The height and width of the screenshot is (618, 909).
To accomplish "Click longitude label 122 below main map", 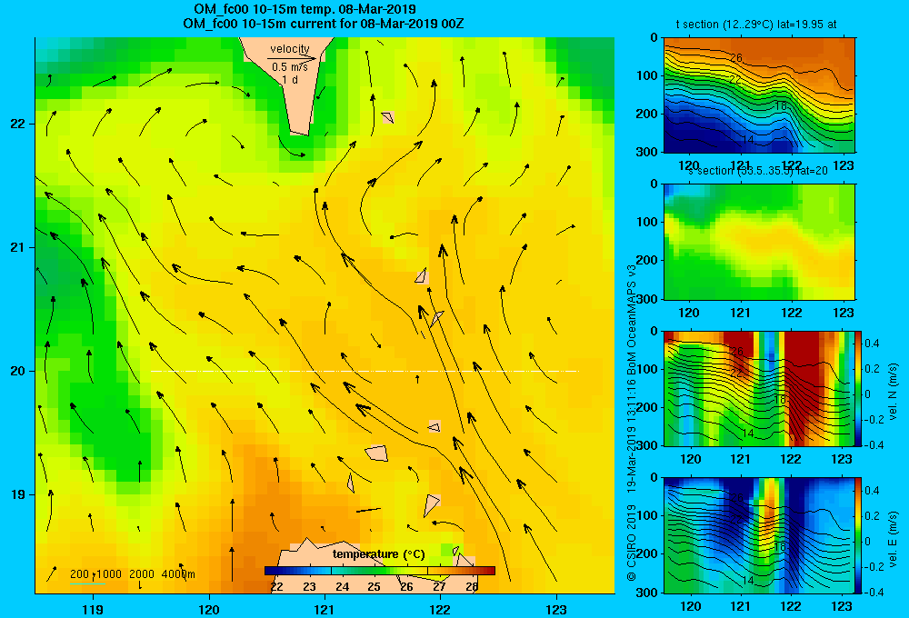I will pyautogui.click(x=440, y=609).
